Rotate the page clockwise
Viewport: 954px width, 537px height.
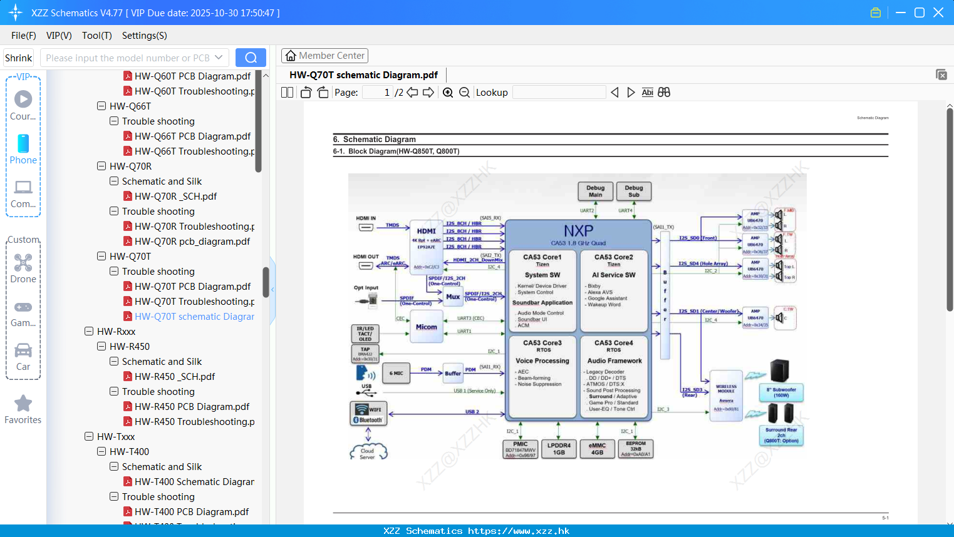(323, 92)
